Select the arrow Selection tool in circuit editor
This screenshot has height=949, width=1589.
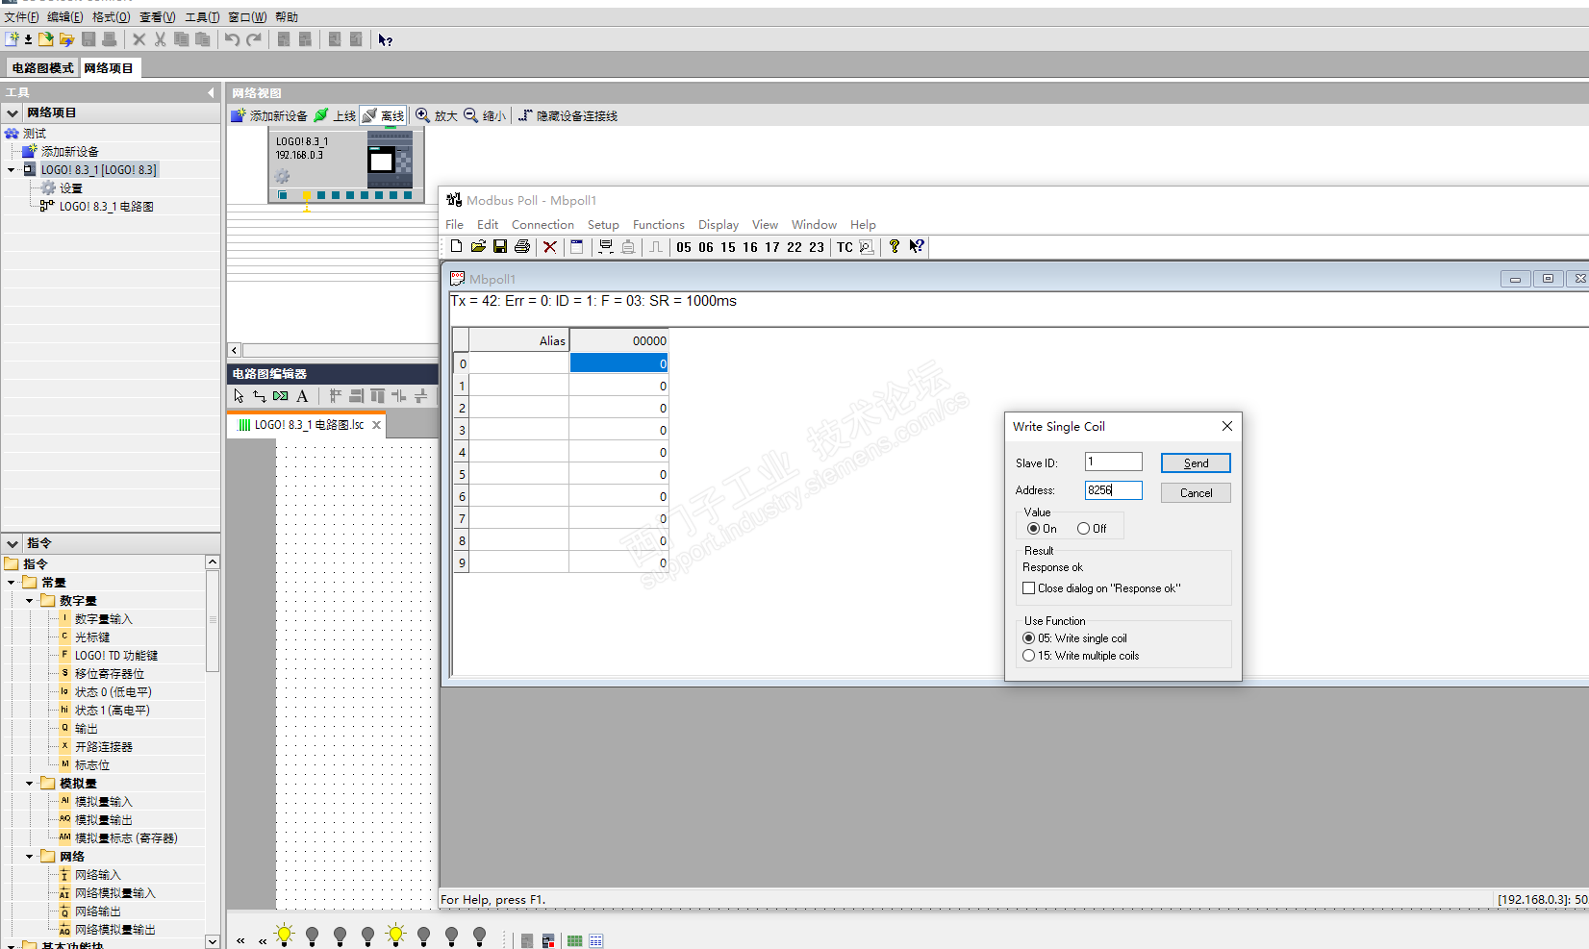239,396
